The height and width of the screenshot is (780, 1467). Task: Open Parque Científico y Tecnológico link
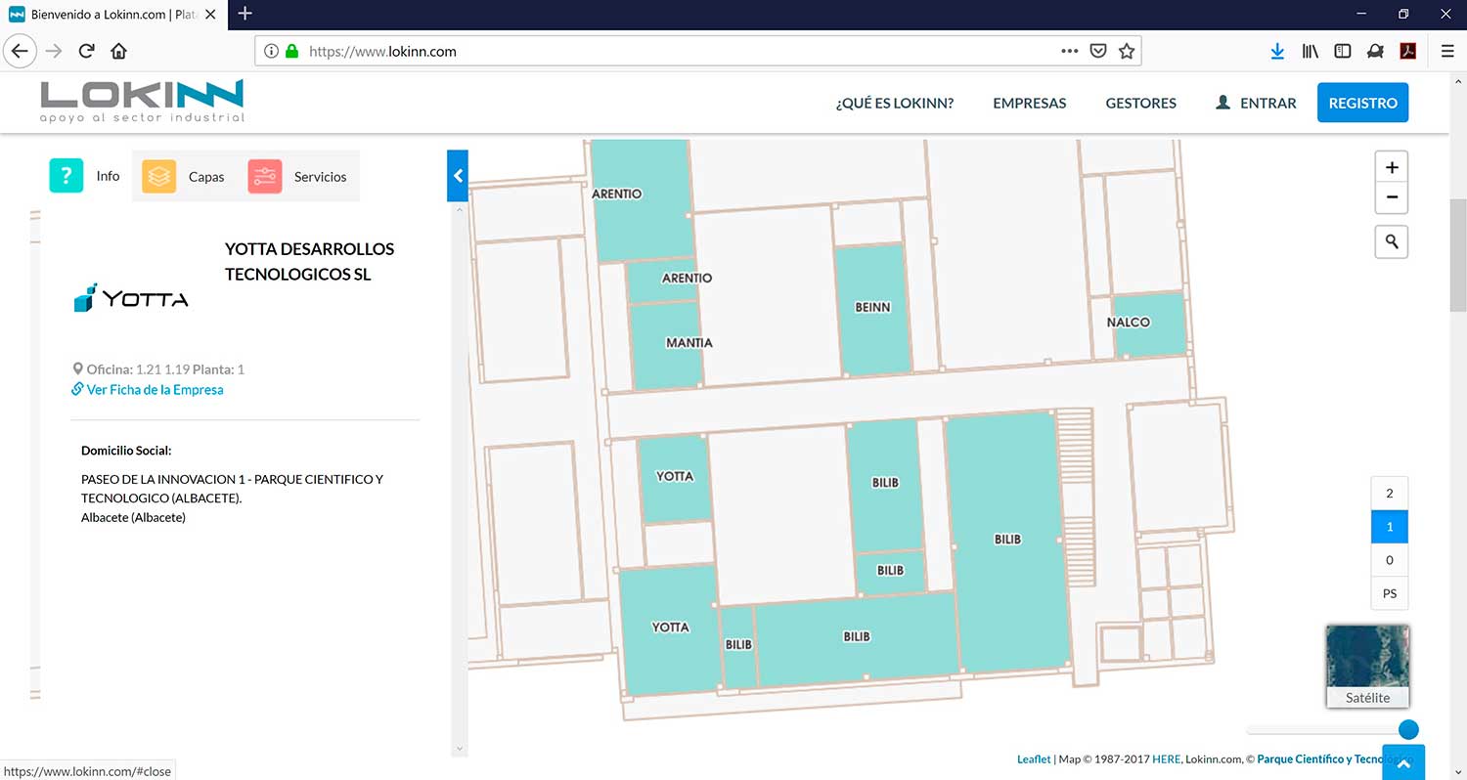point(1335,759)
